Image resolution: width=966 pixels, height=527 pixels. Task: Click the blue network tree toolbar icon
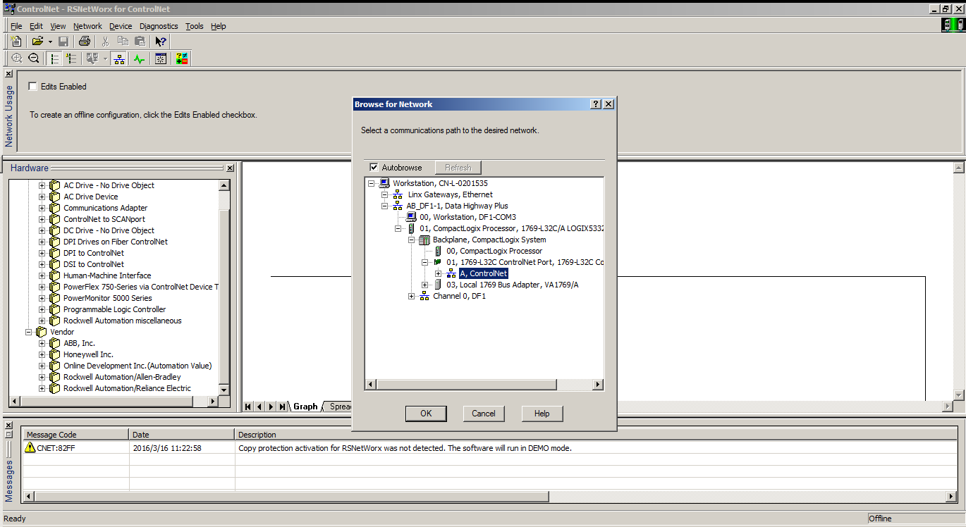click(x=120, y=58)
